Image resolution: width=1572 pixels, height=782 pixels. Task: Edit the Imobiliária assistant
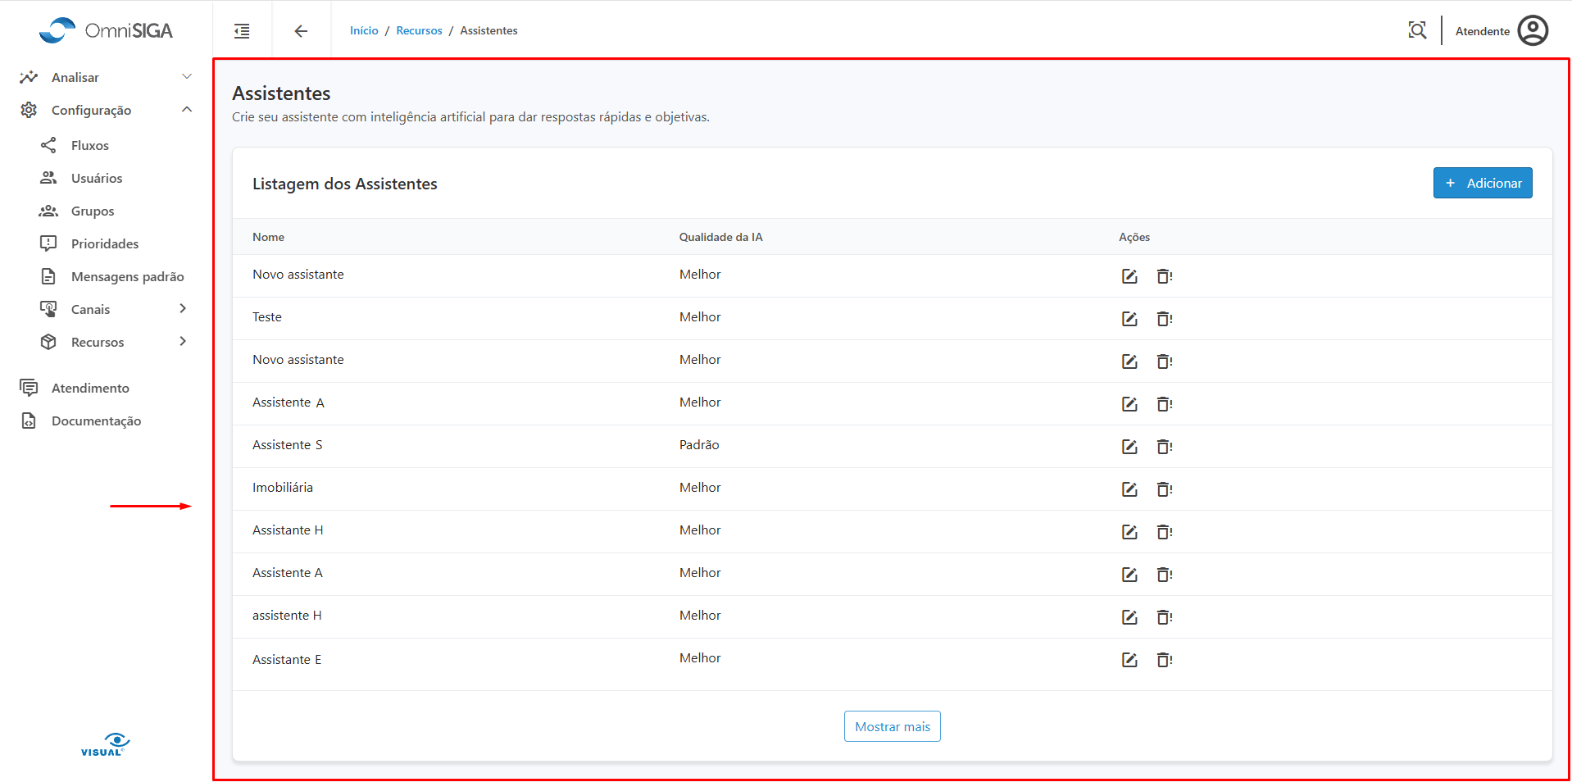1129,489
